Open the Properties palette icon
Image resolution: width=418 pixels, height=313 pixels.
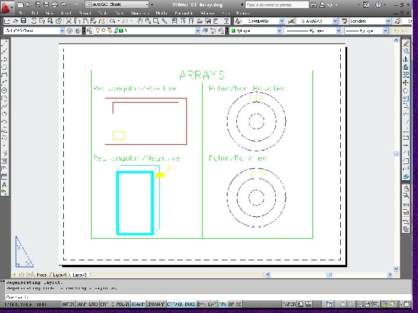(x=175, y=21)
